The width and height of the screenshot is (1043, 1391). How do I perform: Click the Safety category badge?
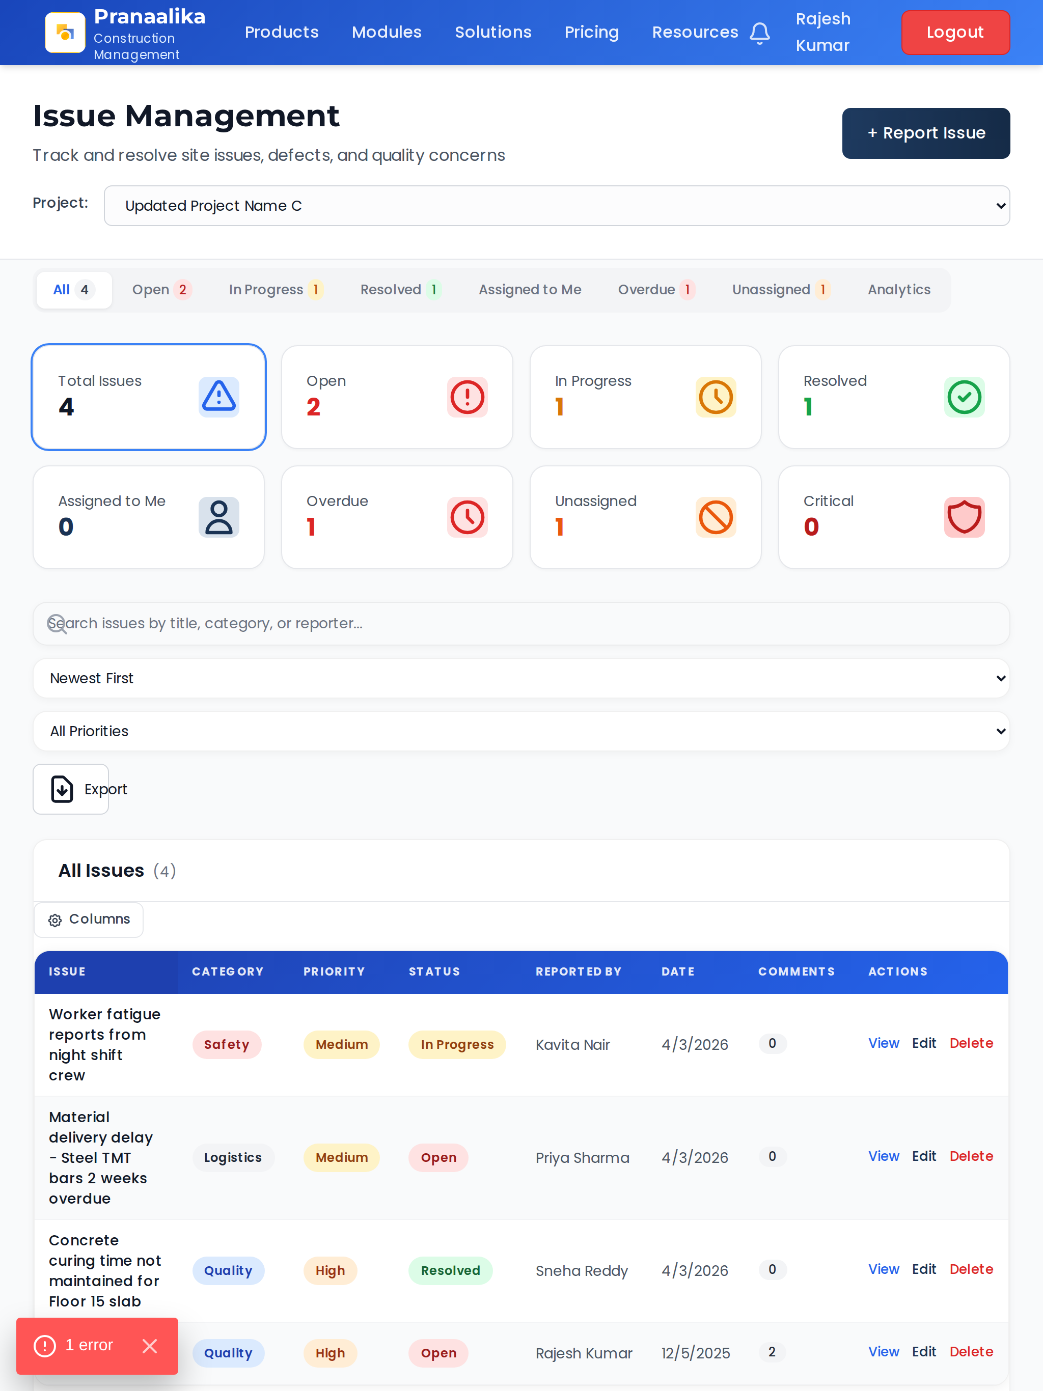tap(227, 1044)
